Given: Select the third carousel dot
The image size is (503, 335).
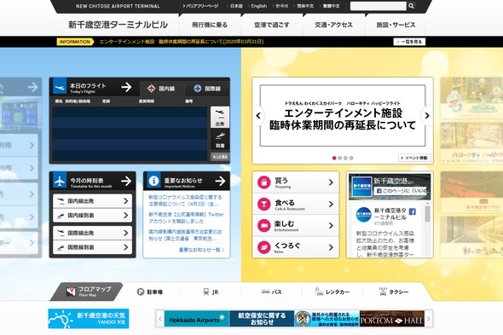Looking at the screenshot, I should pos(345,158).
